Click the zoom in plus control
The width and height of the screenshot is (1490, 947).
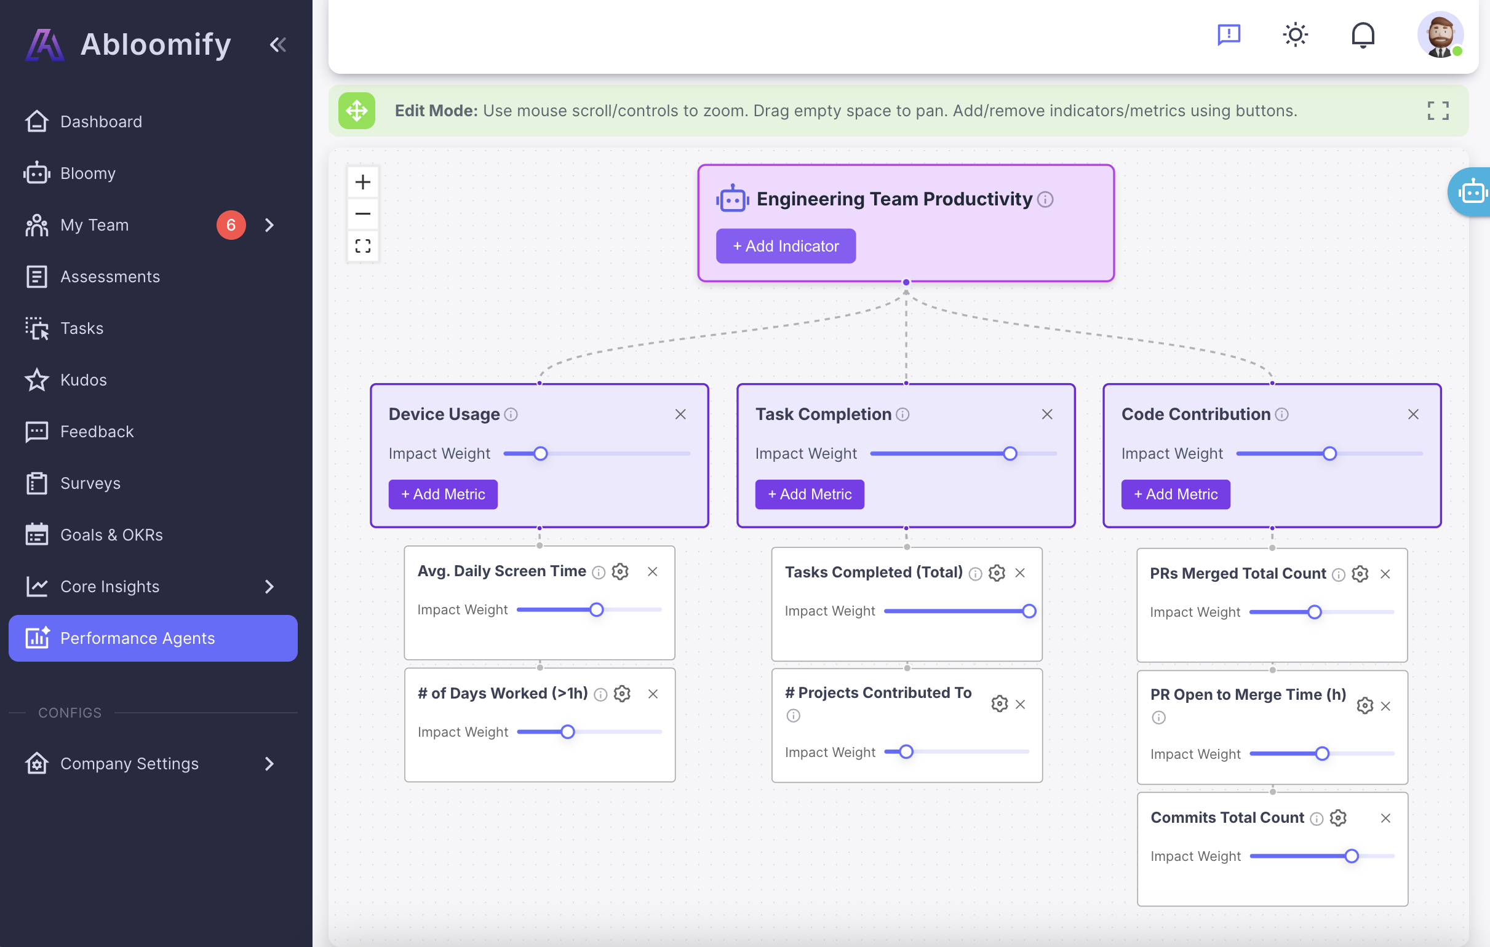[362, 182]
